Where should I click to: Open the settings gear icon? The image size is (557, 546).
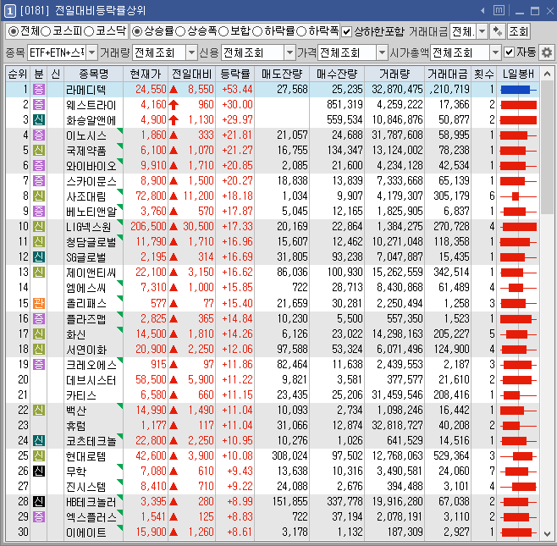[547, 52]
